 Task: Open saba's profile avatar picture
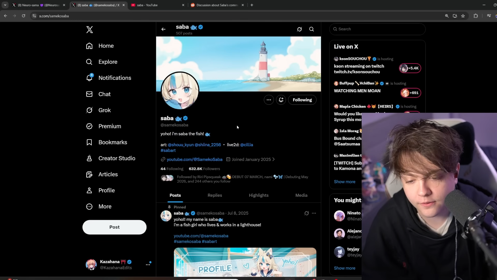(x=180, y=91)
